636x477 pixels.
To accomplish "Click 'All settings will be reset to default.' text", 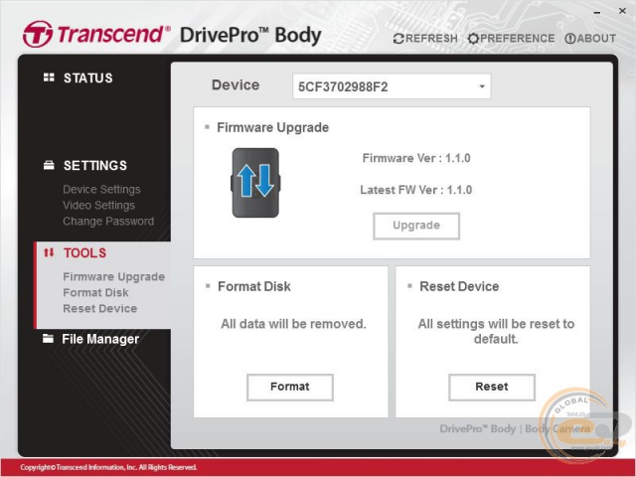I will click(496, 331).
